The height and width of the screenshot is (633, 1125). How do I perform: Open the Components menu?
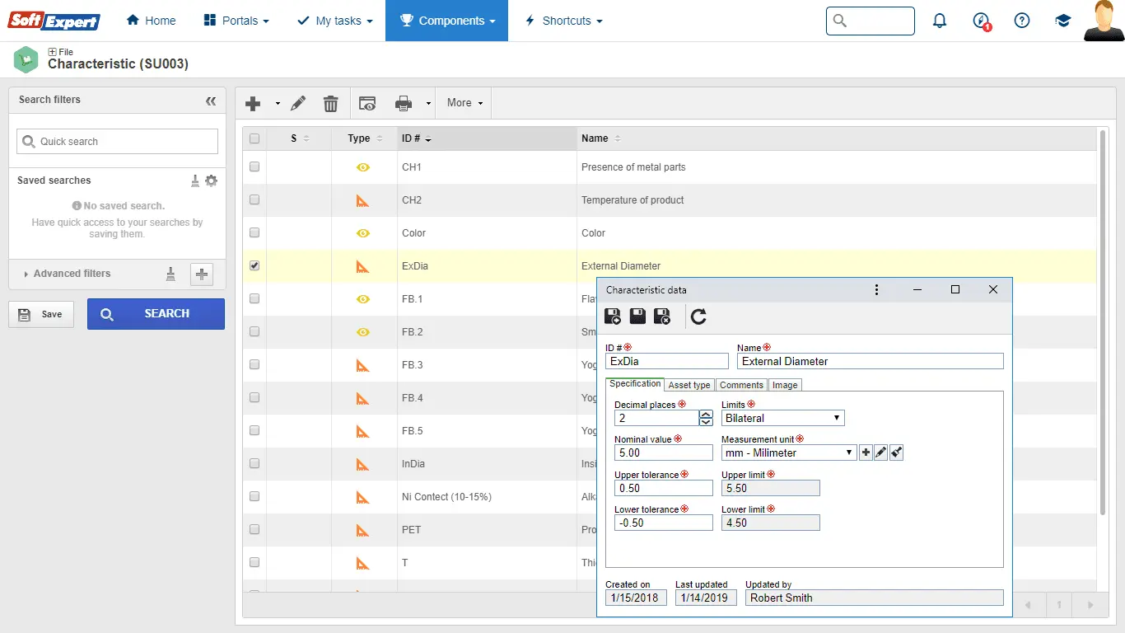pyautogui.click(x=447, y=21)
